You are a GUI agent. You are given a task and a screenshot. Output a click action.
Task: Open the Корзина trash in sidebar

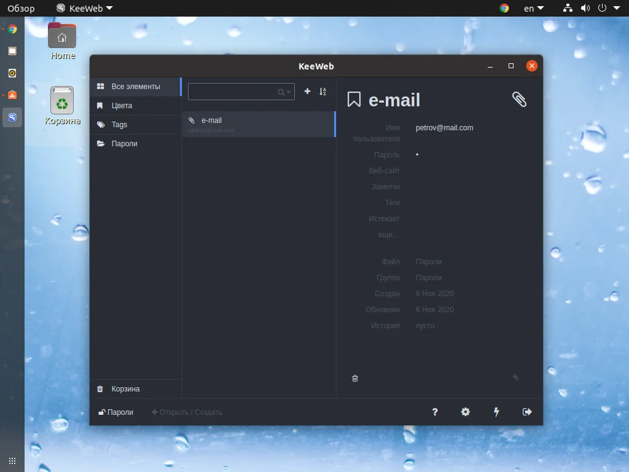[136, 389]
